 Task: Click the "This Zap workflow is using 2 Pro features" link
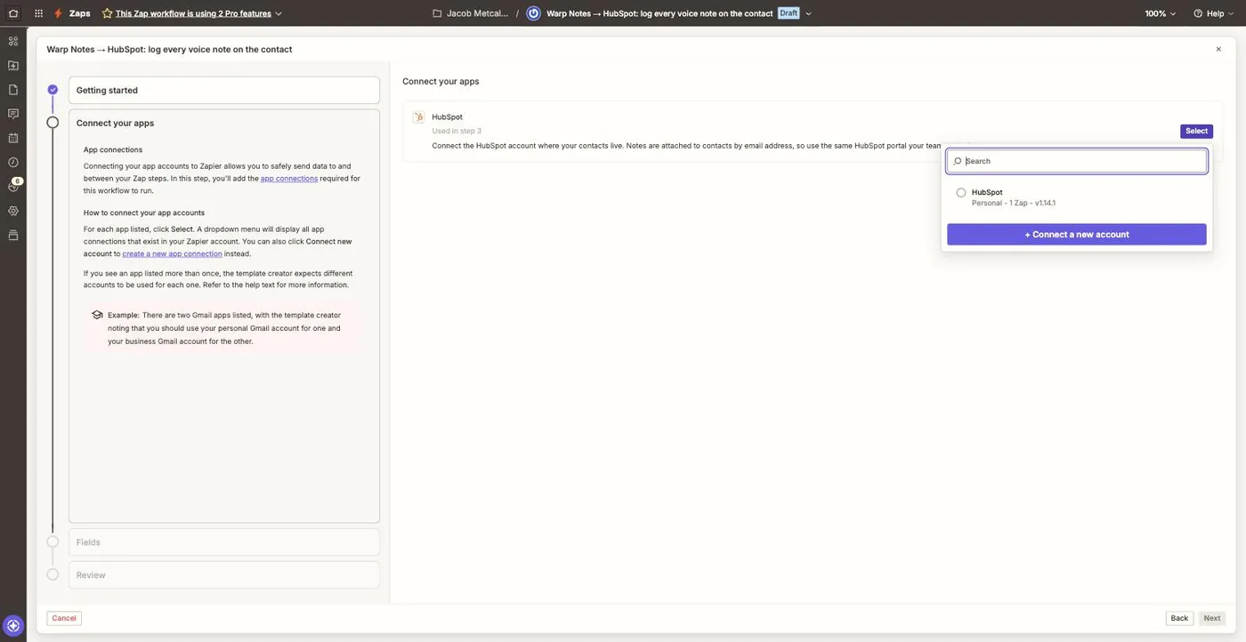point(193,13)
